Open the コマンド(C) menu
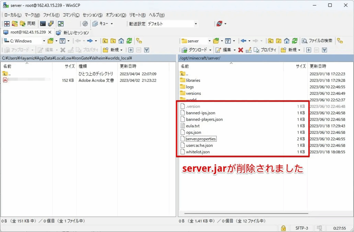The height and width of the screenshot is (232, 354). point(71,15)
